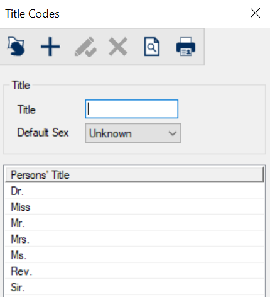
Task: Select the Mrs. title entry
Action: point(134,239)
